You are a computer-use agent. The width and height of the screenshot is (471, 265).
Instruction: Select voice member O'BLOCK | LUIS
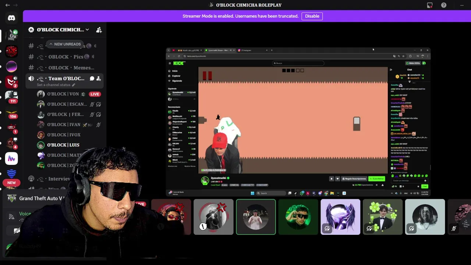pyautogui.click(x=63, y=145)
